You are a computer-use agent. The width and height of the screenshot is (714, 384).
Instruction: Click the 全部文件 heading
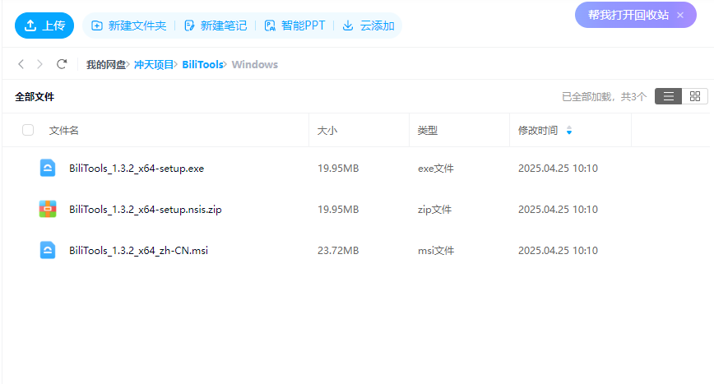(x=35, y=96)
